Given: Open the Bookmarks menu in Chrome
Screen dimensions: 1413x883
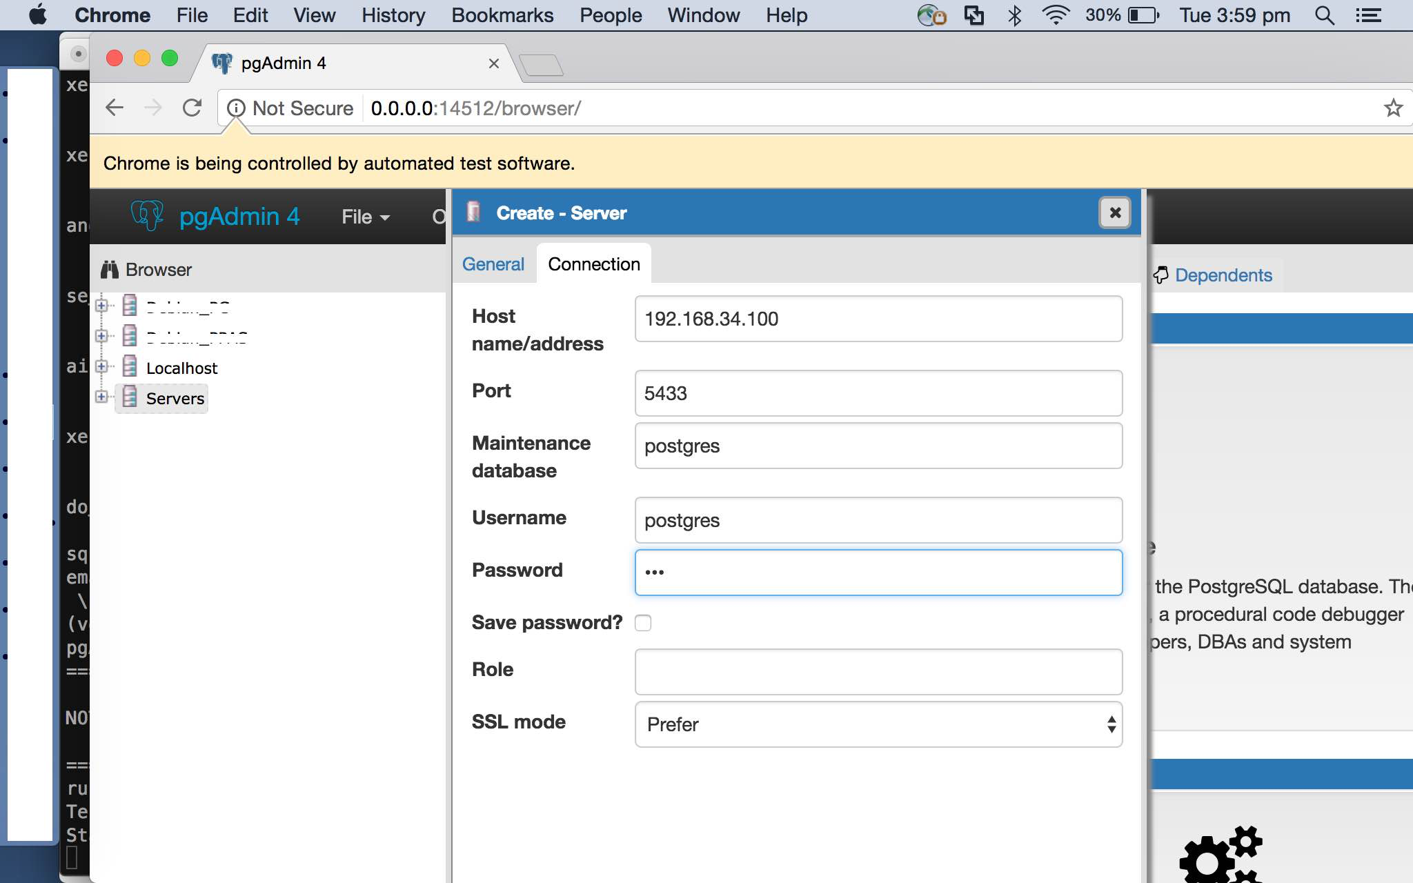Looking at the screenshot, I should click(503, 14).
